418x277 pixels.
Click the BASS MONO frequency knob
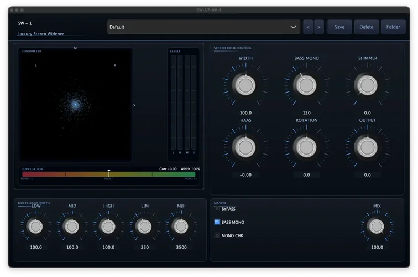[306, 85]
